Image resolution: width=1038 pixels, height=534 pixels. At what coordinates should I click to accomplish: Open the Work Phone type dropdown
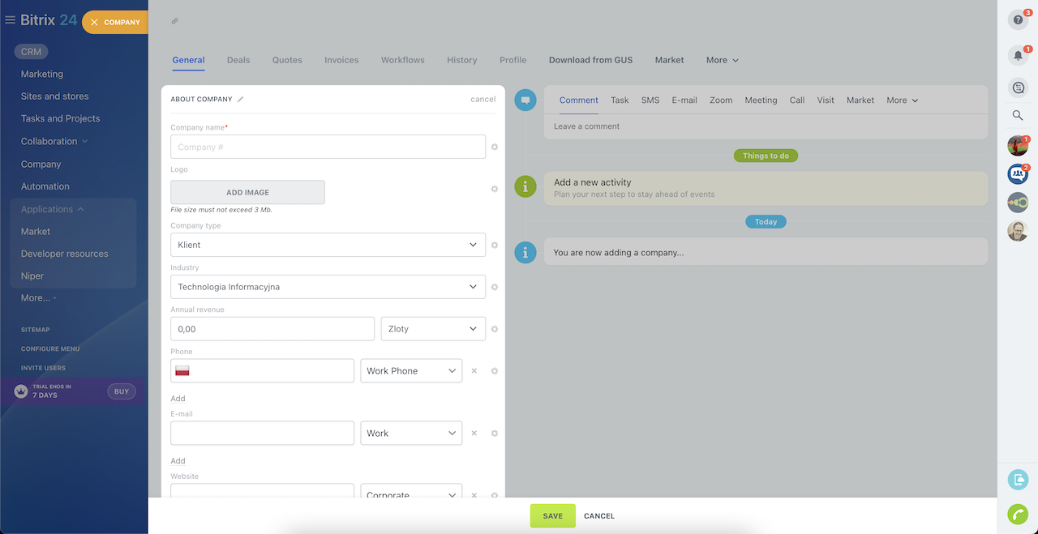[x=411, y=371]
